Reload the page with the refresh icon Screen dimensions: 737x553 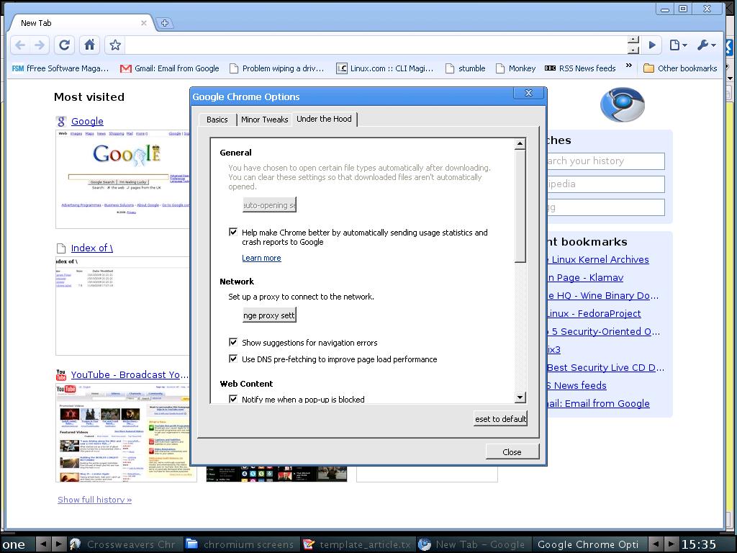[x=64, y=45]
